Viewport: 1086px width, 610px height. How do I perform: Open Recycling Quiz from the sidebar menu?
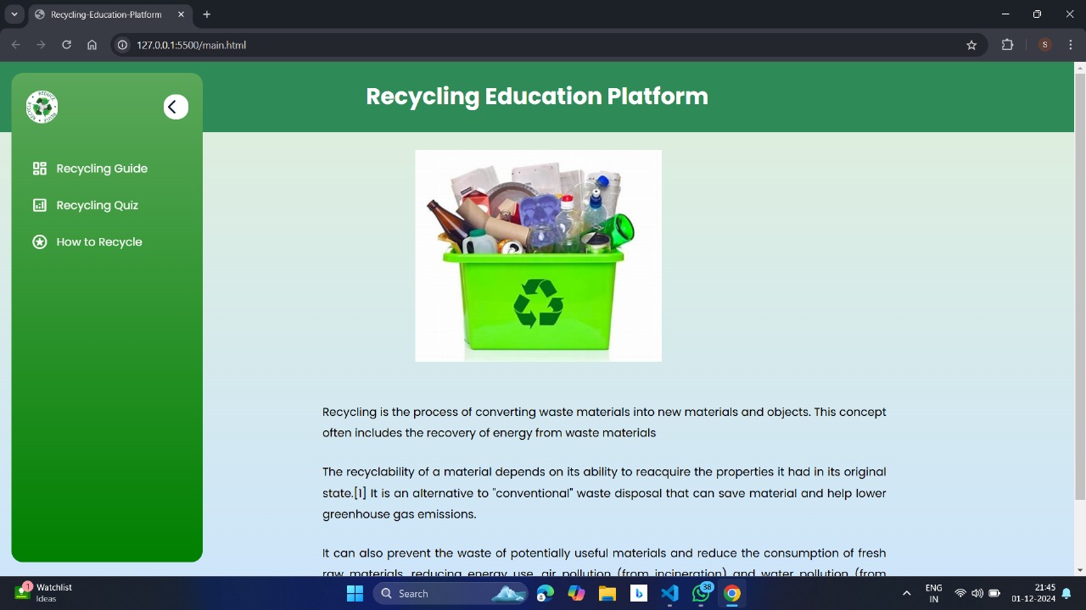tap(97, 205)
